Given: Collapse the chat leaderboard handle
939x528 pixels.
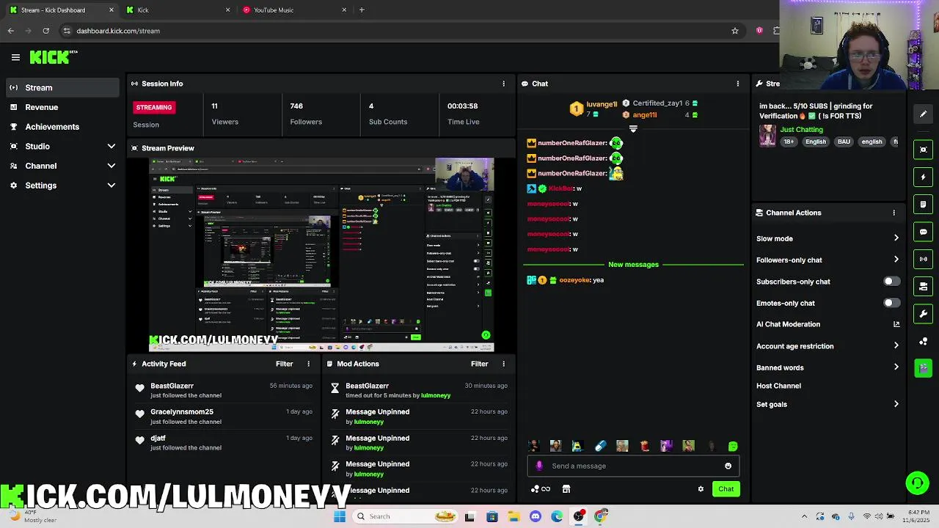Looking at the screenshot, I should 633,129.
